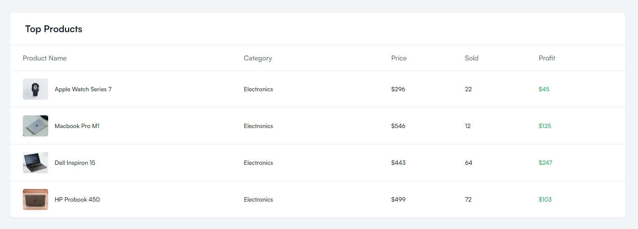Click the $45 profit value
Screen dimensions: 638x229
pyautogui.click(x=544, y=89)
